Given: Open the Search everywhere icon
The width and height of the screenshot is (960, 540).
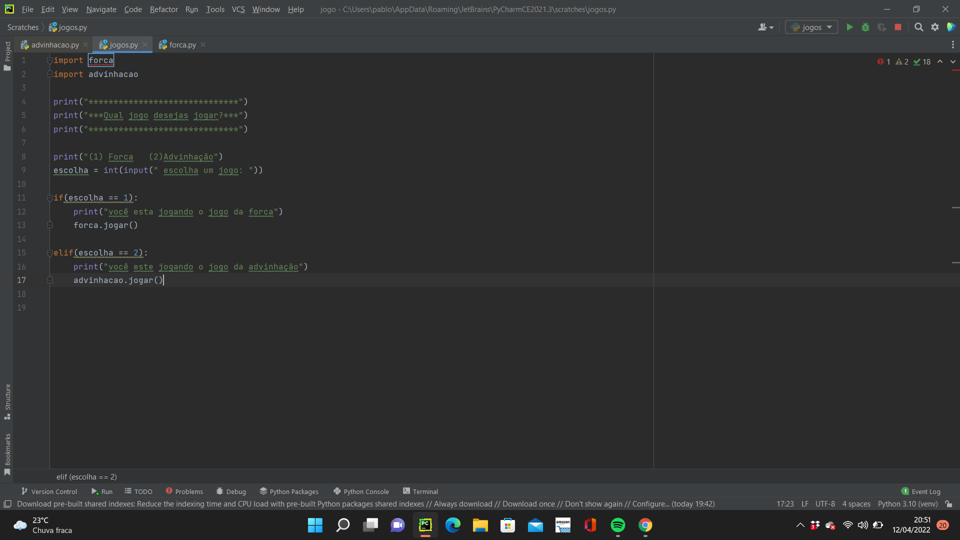Looking at the screenshot, I should click(x=918, y=27).
